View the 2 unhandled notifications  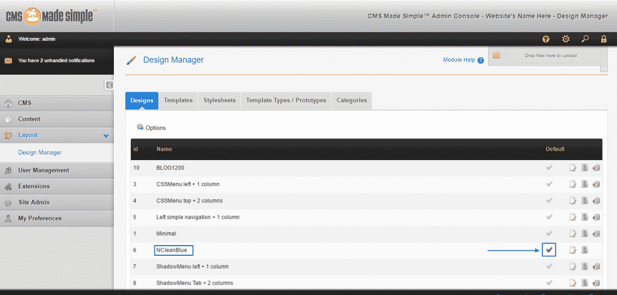point(56,61)
